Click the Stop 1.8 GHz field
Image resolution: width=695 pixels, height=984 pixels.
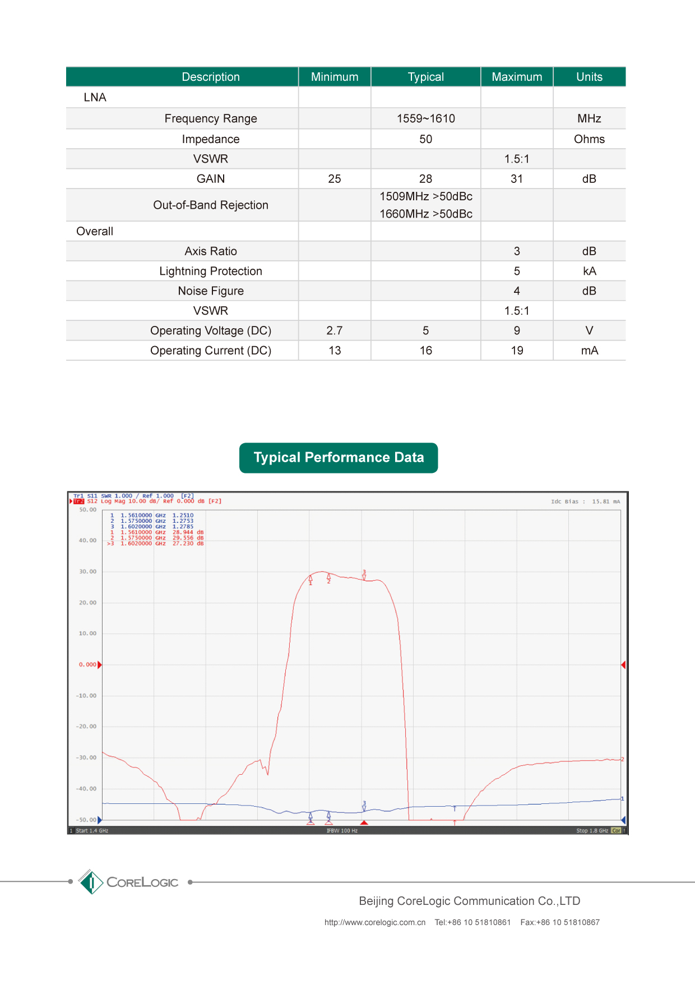[592, 831]
